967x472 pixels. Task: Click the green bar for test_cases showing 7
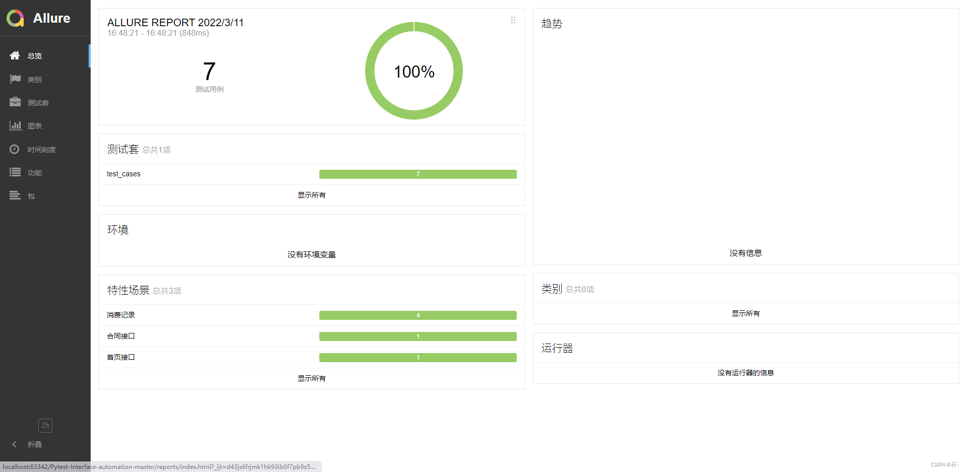coord(418,174)
